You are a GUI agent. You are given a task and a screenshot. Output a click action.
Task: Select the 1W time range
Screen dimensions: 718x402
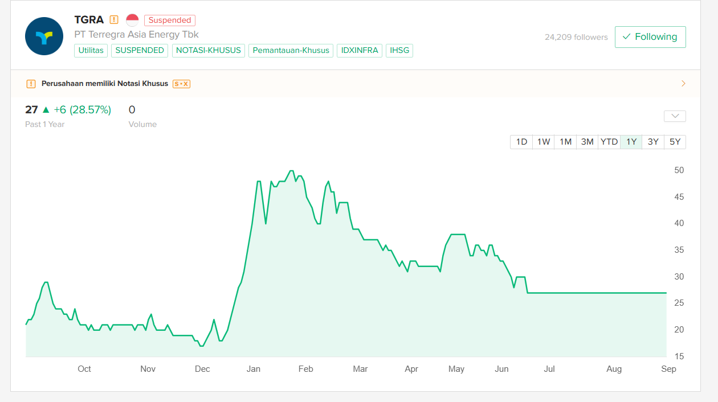tap(544, 142)
